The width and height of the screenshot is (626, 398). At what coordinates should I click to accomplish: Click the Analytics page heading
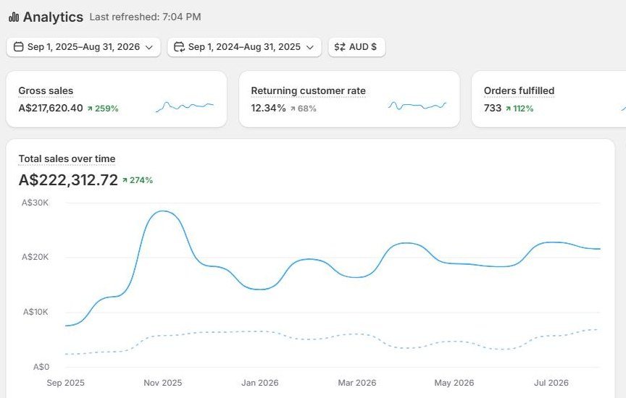[53, 17]
